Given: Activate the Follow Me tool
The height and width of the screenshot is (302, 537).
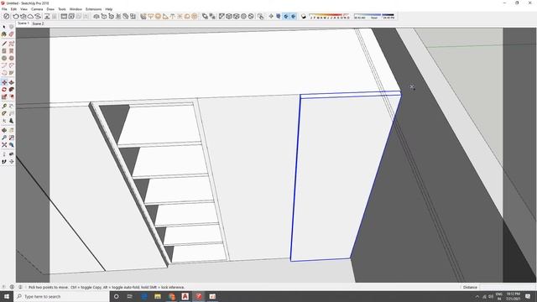Looking at the screenshot, I should point(11,90).
